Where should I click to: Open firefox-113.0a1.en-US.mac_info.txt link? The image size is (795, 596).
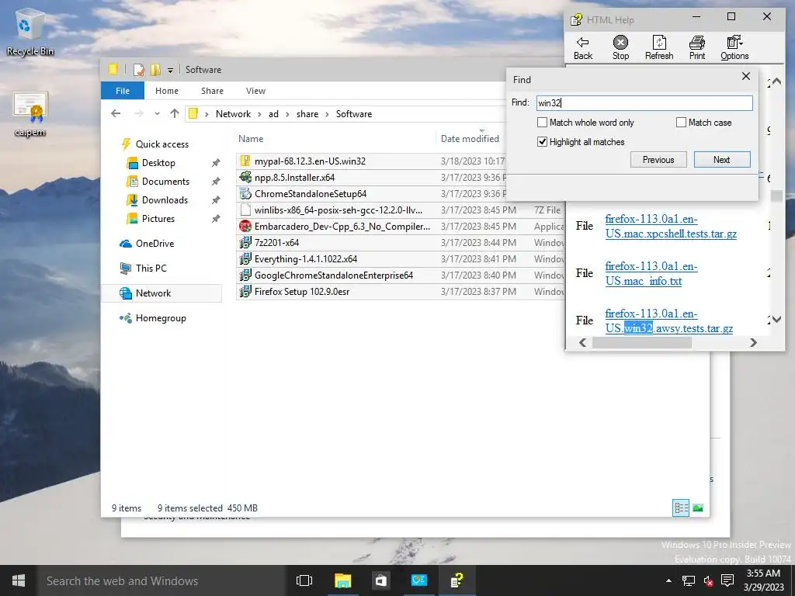(651, 274)
